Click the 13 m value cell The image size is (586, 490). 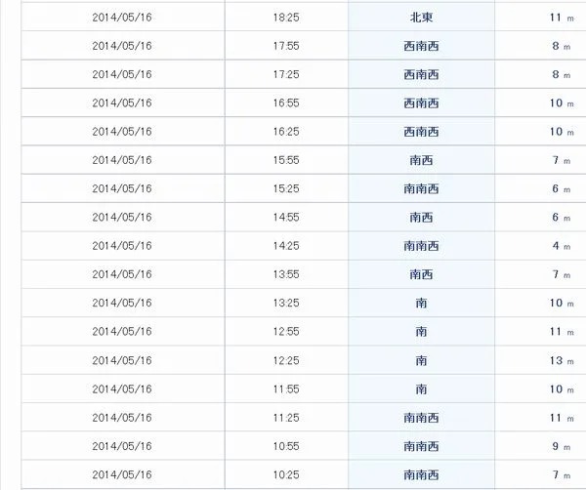coord(556,361)
